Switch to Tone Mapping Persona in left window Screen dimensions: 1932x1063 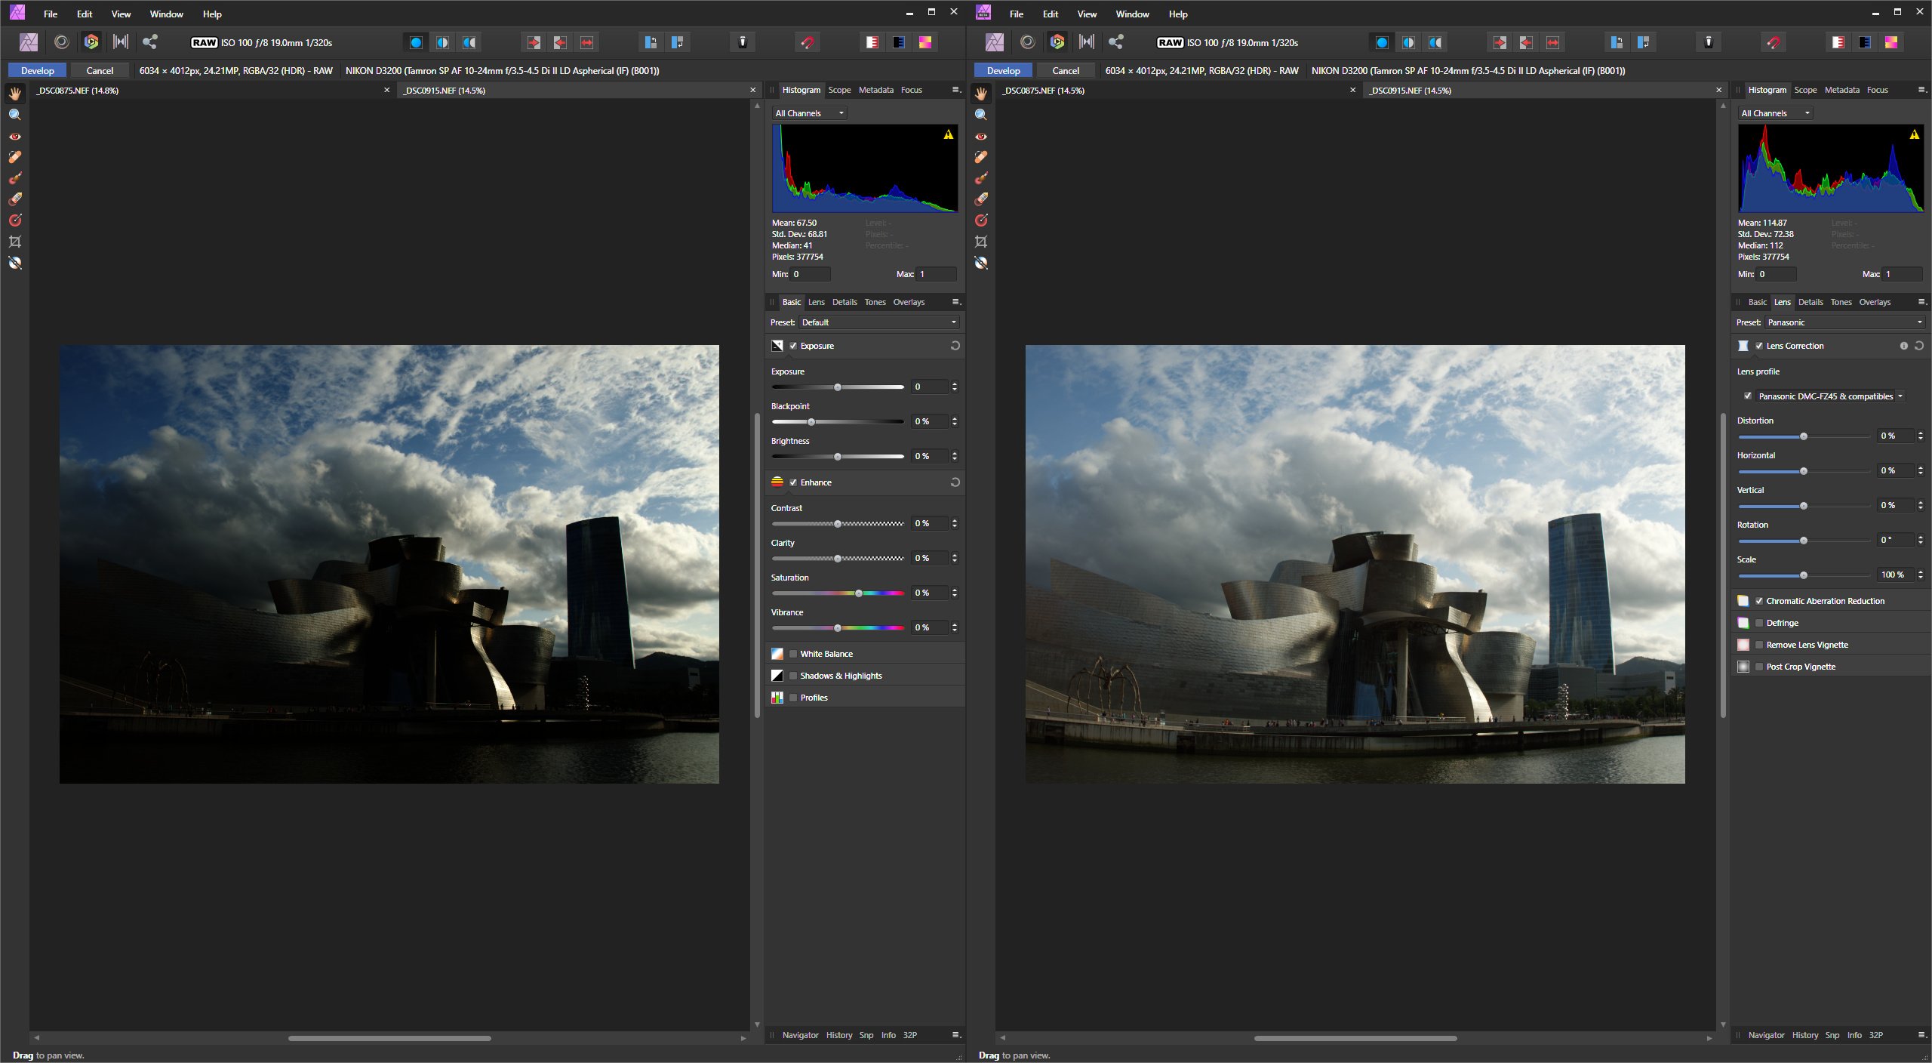click(x=121, y=42)
